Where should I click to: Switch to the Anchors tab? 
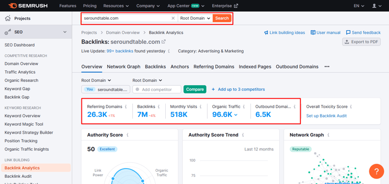coord(180,67)
